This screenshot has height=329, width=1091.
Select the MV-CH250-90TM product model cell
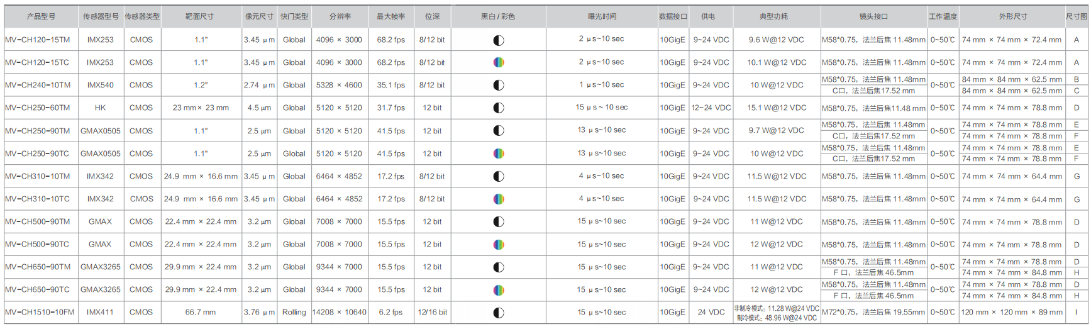pos(38,131)
